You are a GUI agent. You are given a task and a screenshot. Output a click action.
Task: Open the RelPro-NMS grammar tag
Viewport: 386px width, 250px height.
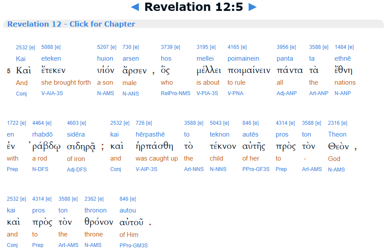tap(175, 93)
